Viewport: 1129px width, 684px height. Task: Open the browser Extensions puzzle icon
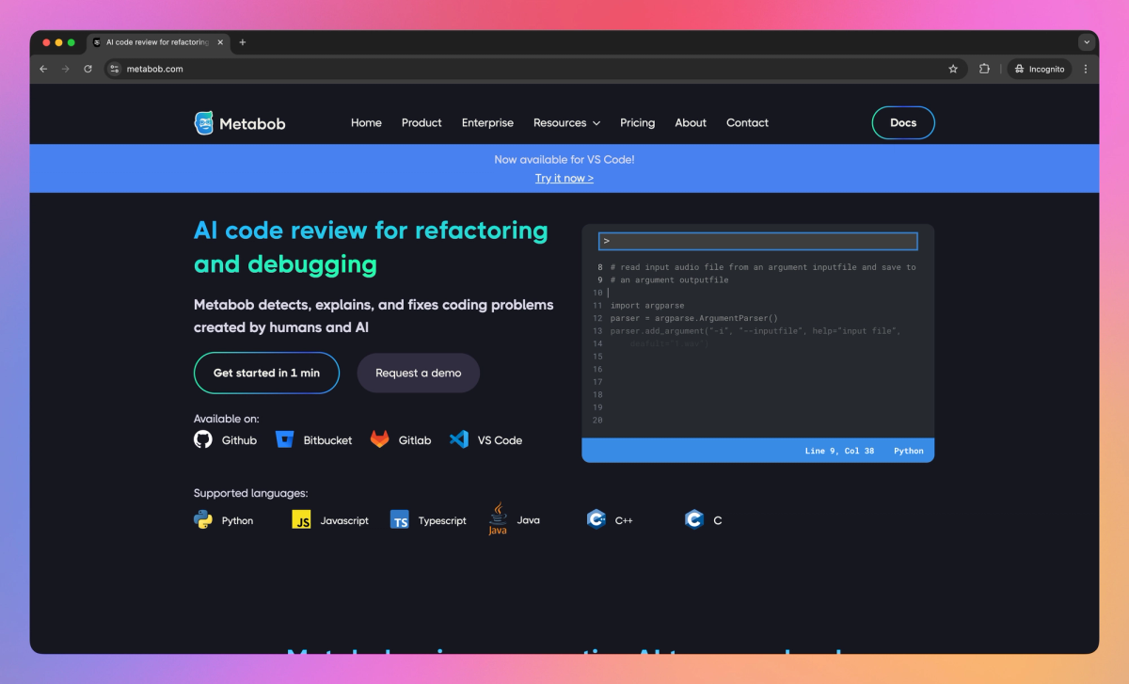pyautogui.click(x=984, y=69)
